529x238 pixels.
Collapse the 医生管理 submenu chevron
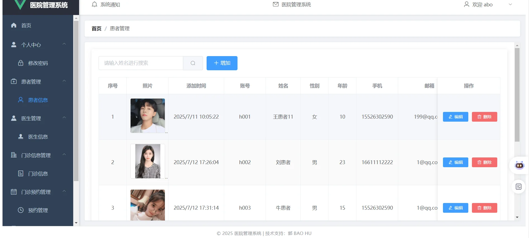pos(64,118)
